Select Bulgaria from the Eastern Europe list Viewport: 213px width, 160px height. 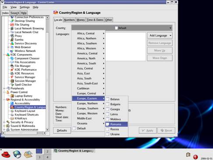coord(117,104)
